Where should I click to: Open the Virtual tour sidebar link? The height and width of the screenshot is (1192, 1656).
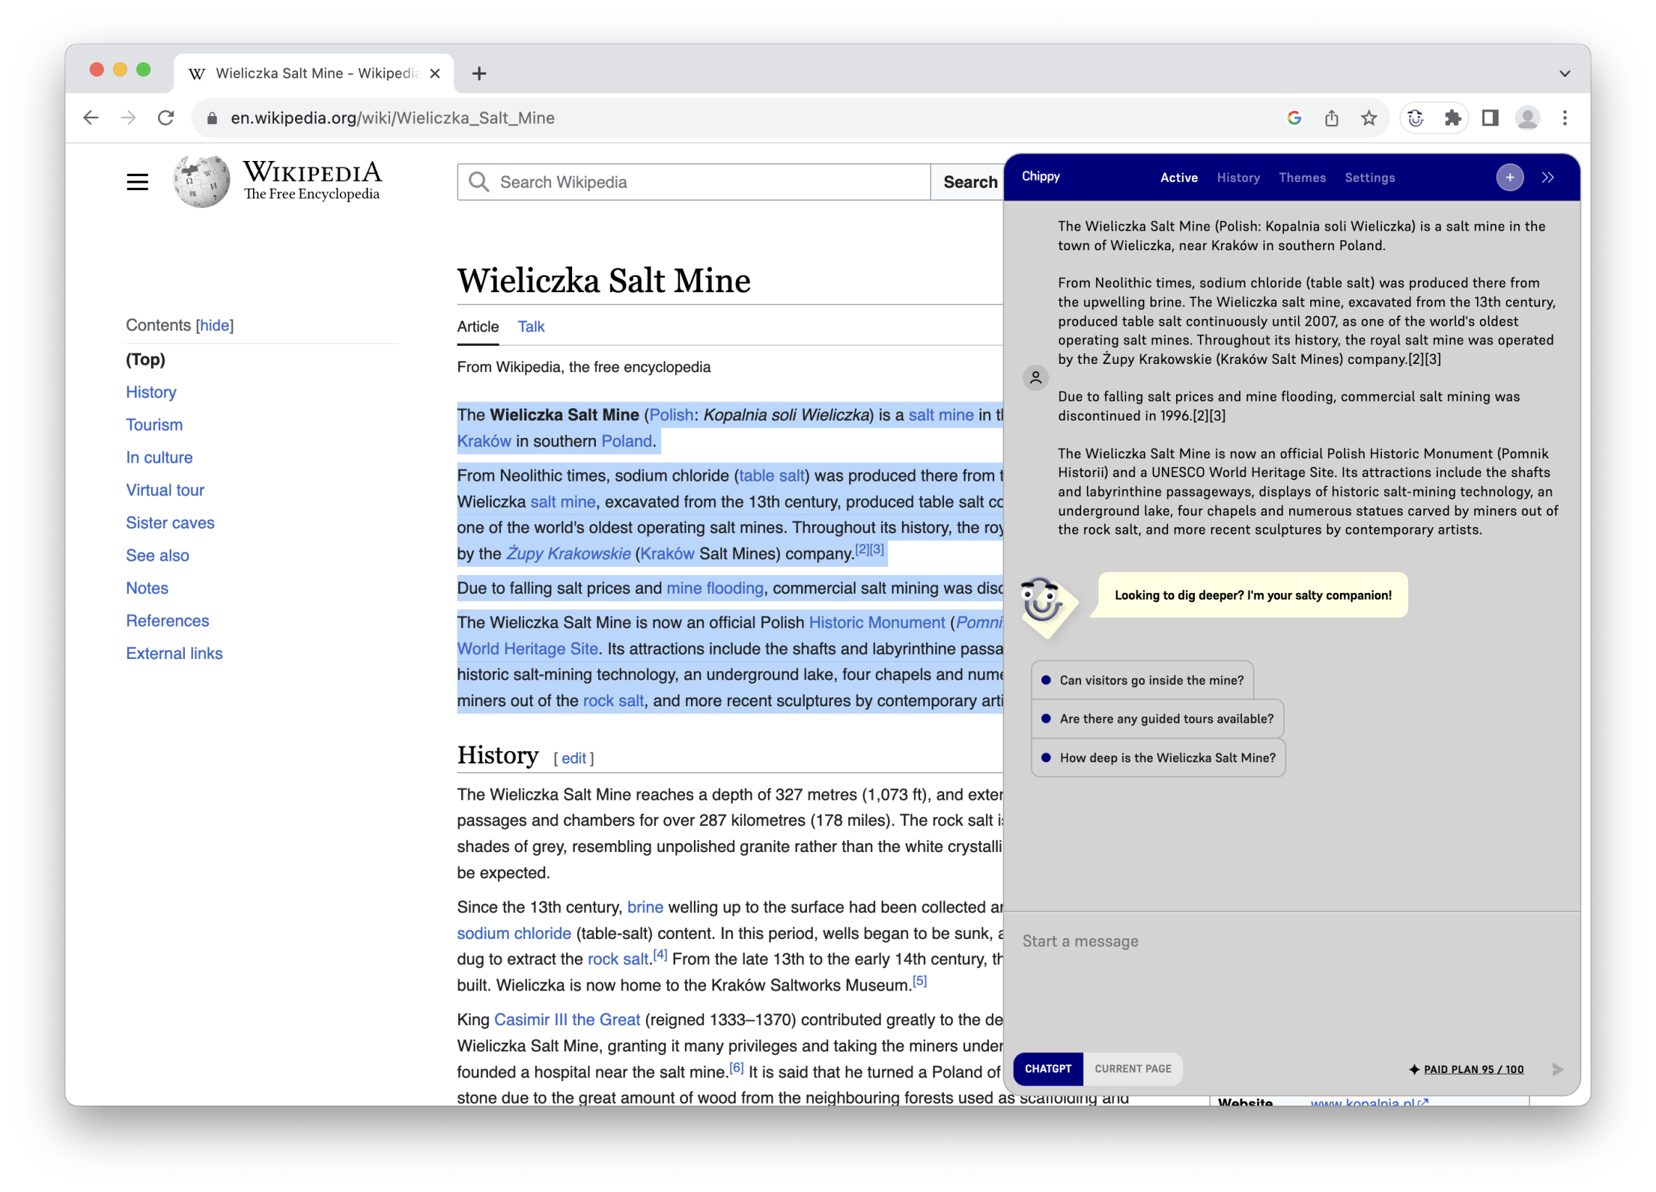pos(165,489)
